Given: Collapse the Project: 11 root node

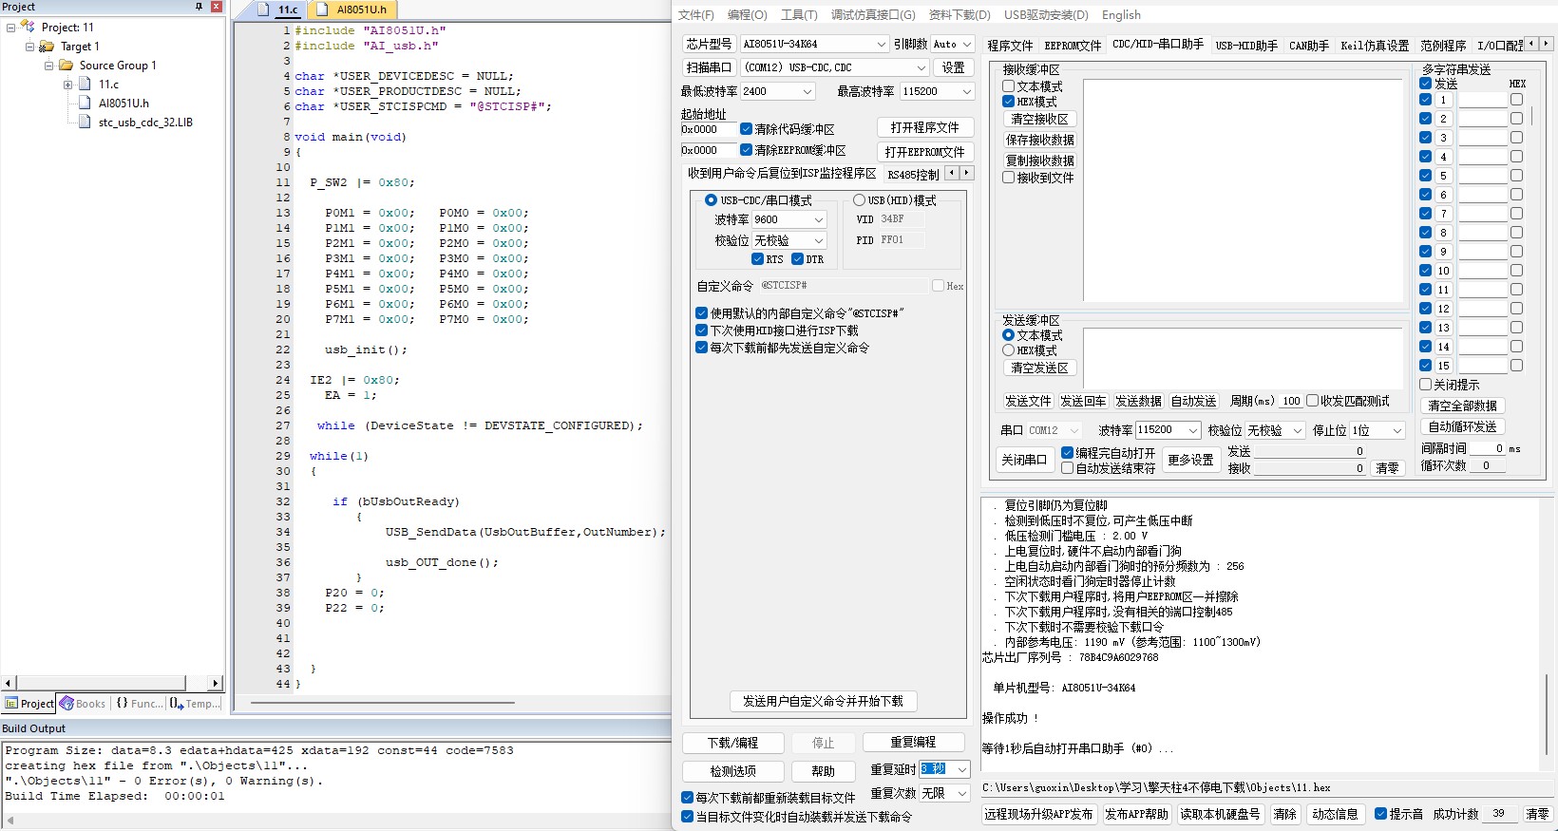Looking at the screenshot, I should pos(10,28).
